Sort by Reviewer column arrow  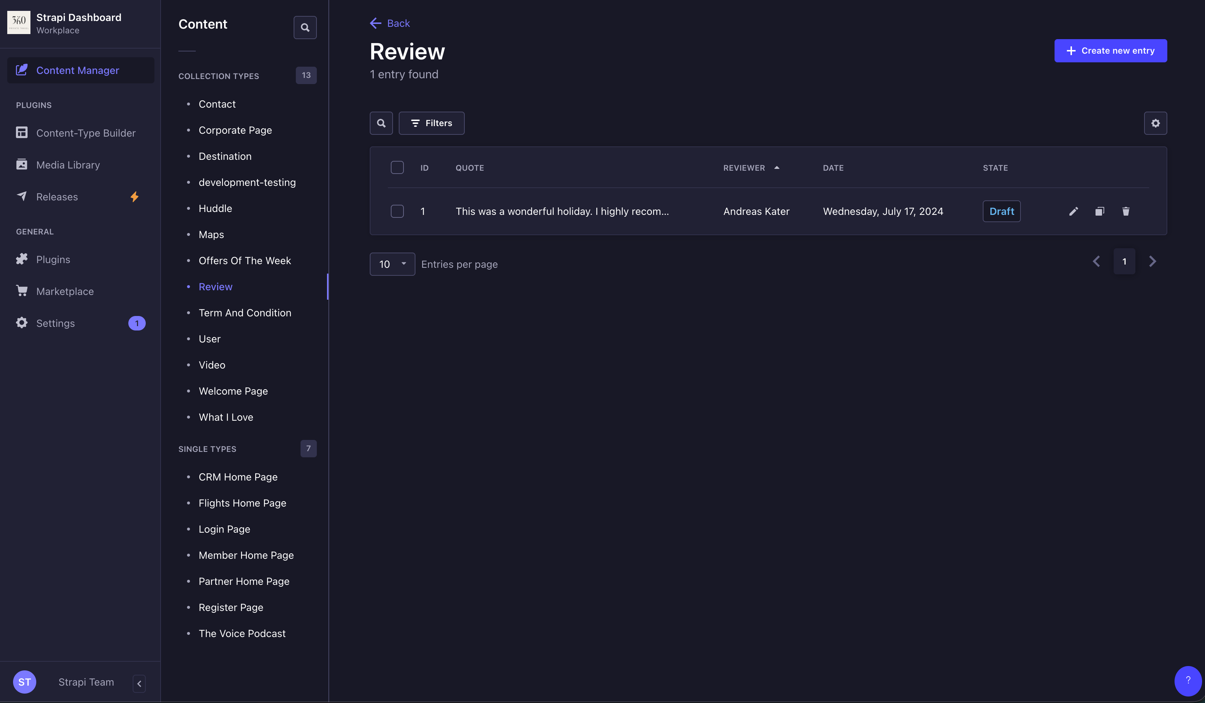(777, 168)
